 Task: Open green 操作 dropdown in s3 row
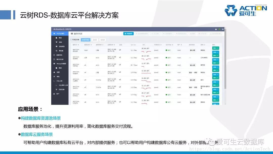click(x=216, y=85)
